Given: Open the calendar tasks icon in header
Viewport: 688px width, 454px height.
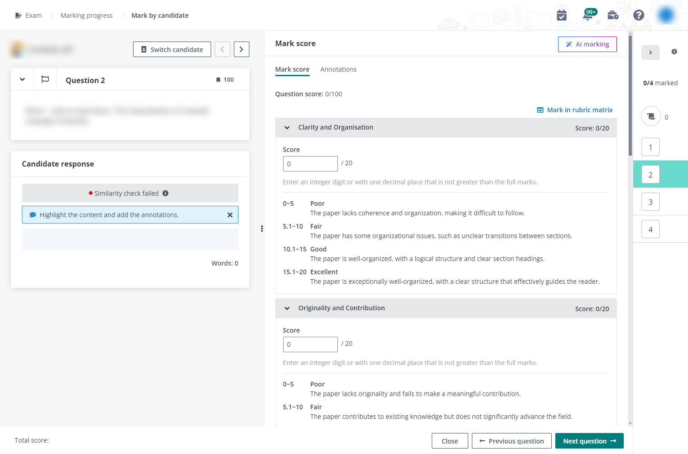Looking at the screenshot, I should tap(562, 16).
